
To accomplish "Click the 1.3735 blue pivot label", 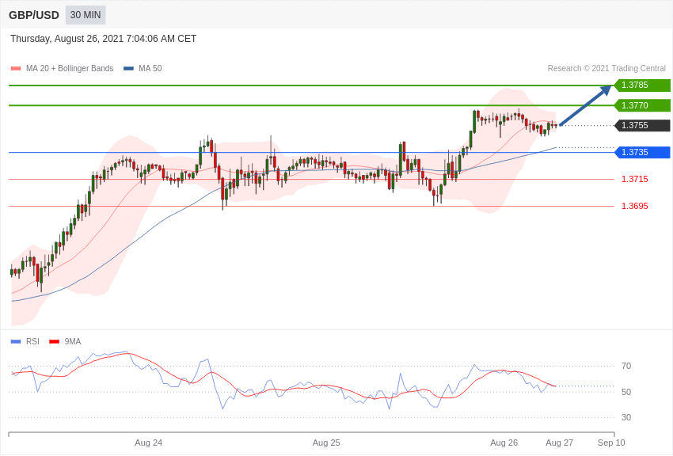I will 642,152.
